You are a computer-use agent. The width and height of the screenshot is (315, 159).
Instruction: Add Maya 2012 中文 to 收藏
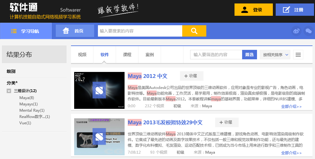[192, 76]
